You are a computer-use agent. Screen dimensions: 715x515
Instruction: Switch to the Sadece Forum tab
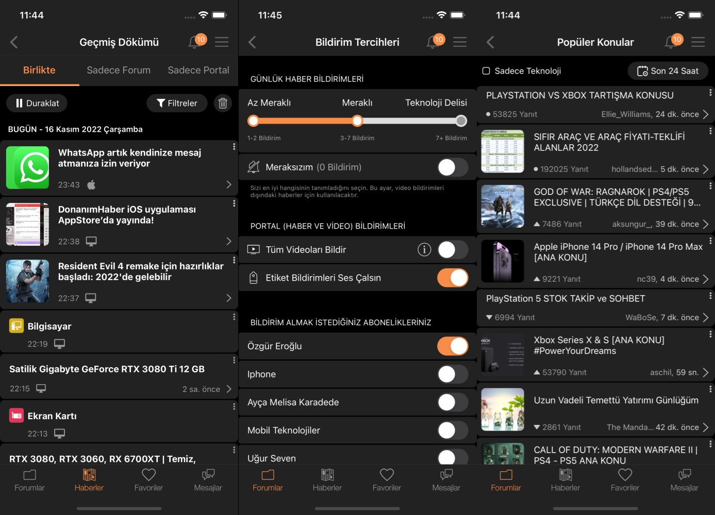tap(119, 70)
